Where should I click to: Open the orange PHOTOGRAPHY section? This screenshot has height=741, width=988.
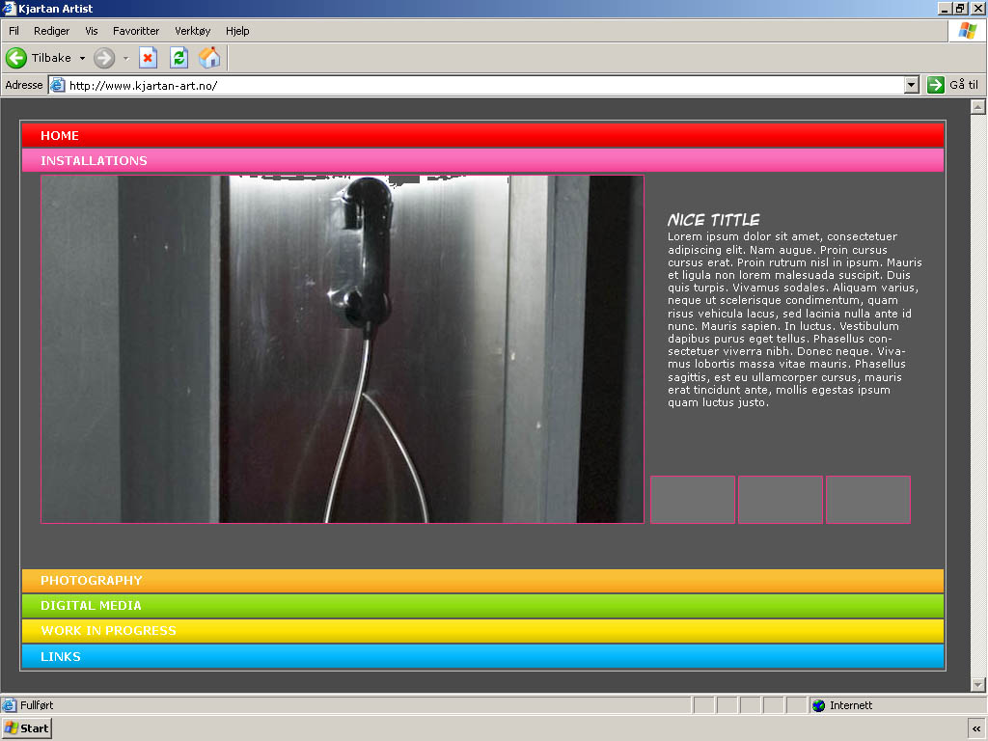(482, 580)
